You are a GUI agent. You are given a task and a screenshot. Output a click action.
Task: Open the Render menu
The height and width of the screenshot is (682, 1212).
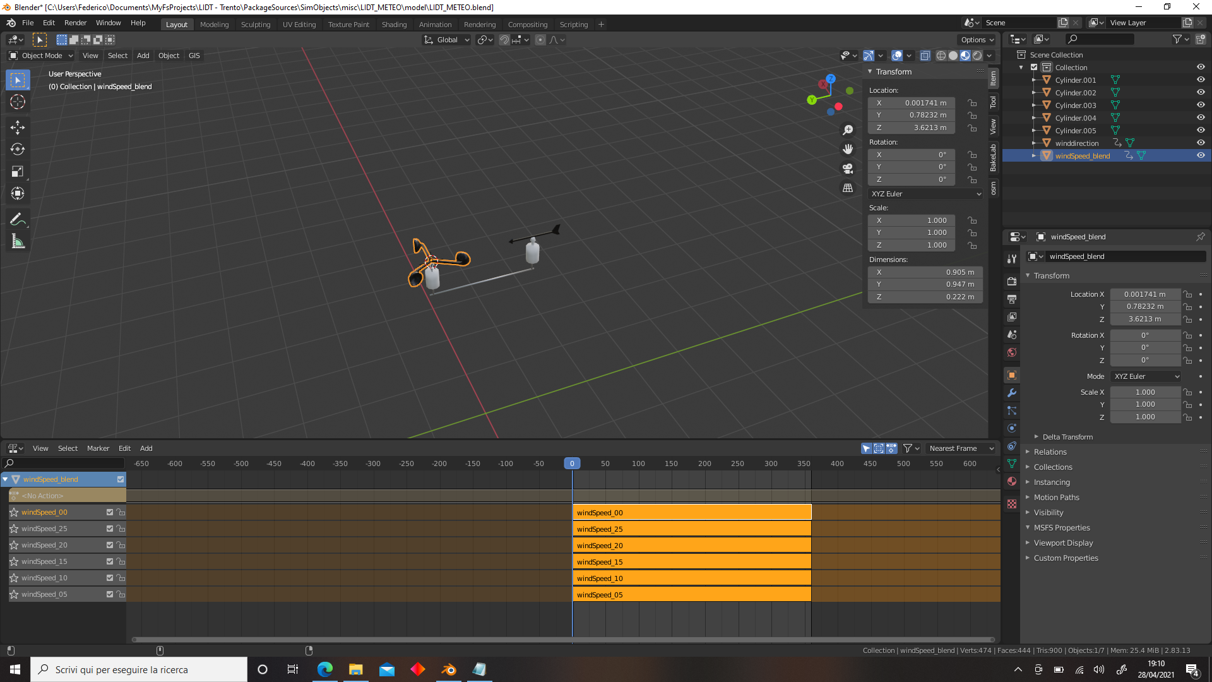click(75, 23)
